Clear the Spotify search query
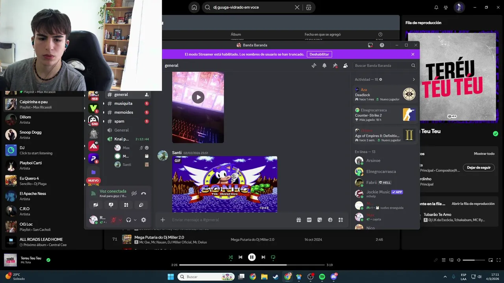 [x=297, y=7]
